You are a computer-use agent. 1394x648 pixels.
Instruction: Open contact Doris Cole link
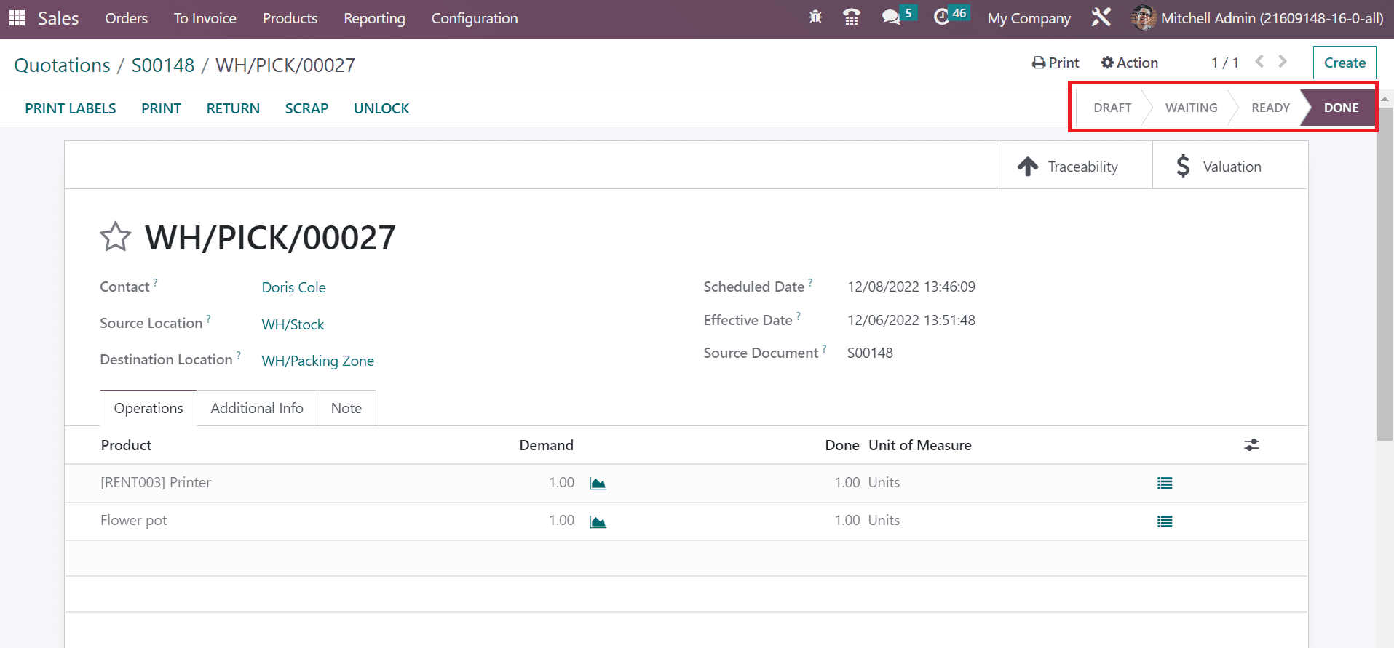click(x=293, y=287)
